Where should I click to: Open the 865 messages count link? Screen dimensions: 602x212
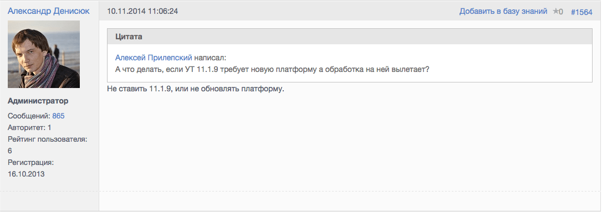coord(58,116)
